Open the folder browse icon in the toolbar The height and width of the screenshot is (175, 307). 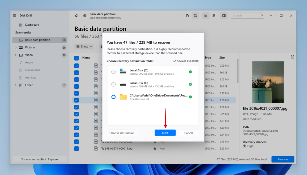pos(195,15)
